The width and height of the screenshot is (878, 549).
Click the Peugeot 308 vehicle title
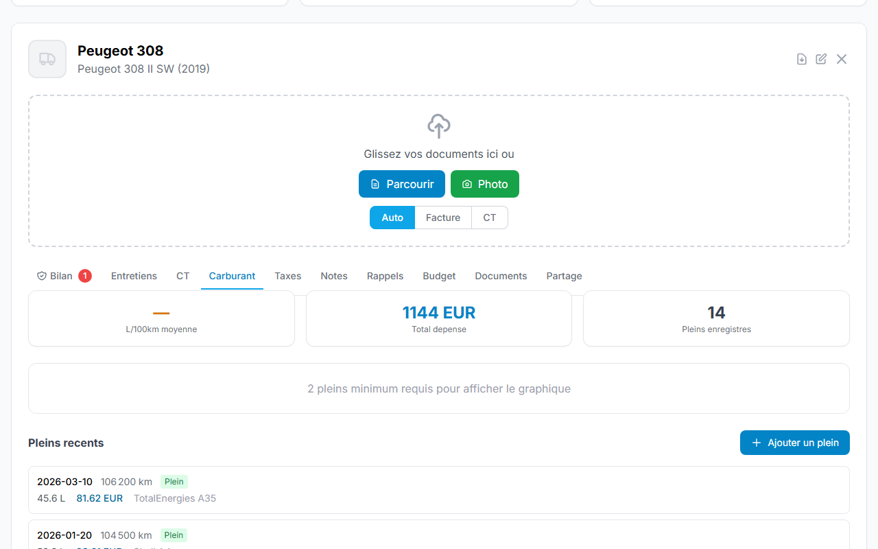coord(120,51)
